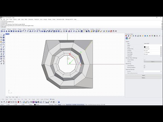Click the red circular icon near the toolbar's right end

tap(111, 31)
